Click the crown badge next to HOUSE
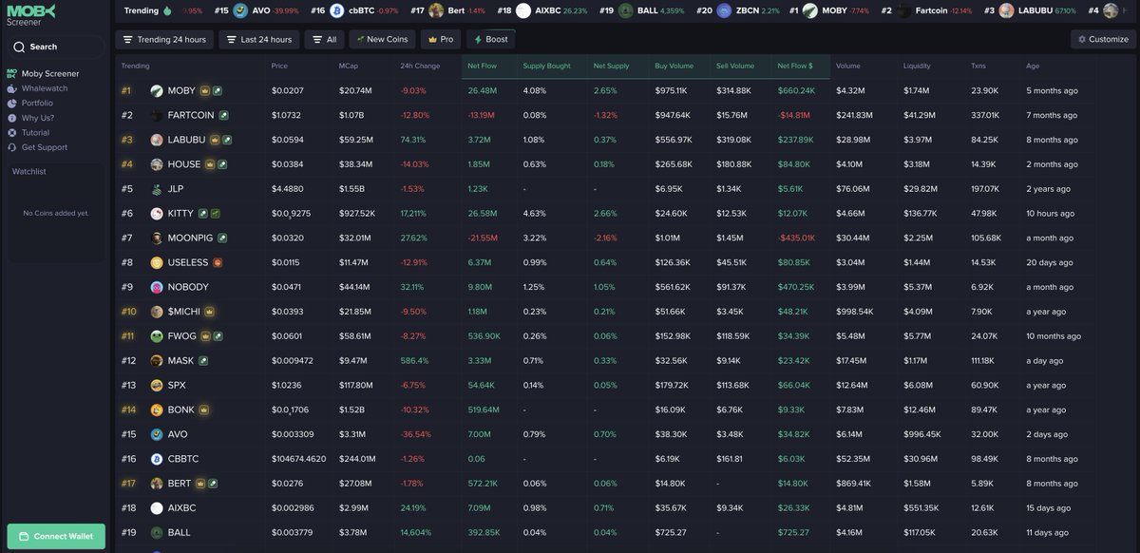The height and width of the screenshot is (553, 1140). coord(210,164)
